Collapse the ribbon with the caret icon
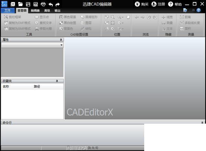 point(193,10)
